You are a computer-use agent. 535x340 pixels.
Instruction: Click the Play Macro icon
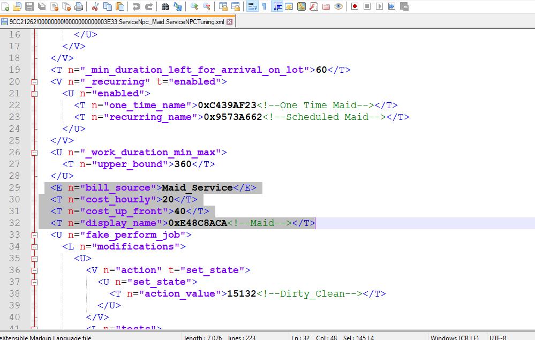coord(379,6)
